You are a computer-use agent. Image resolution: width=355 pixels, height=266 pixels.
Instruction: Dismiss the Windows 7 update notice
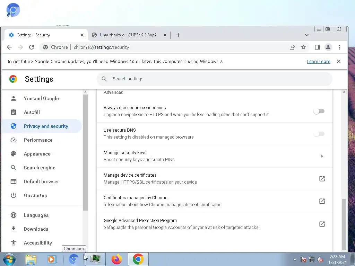(339, 61)
